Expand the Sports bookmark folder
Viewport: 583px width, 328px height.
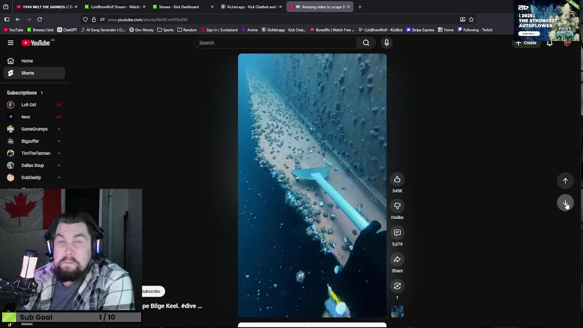tap(165, 30)
